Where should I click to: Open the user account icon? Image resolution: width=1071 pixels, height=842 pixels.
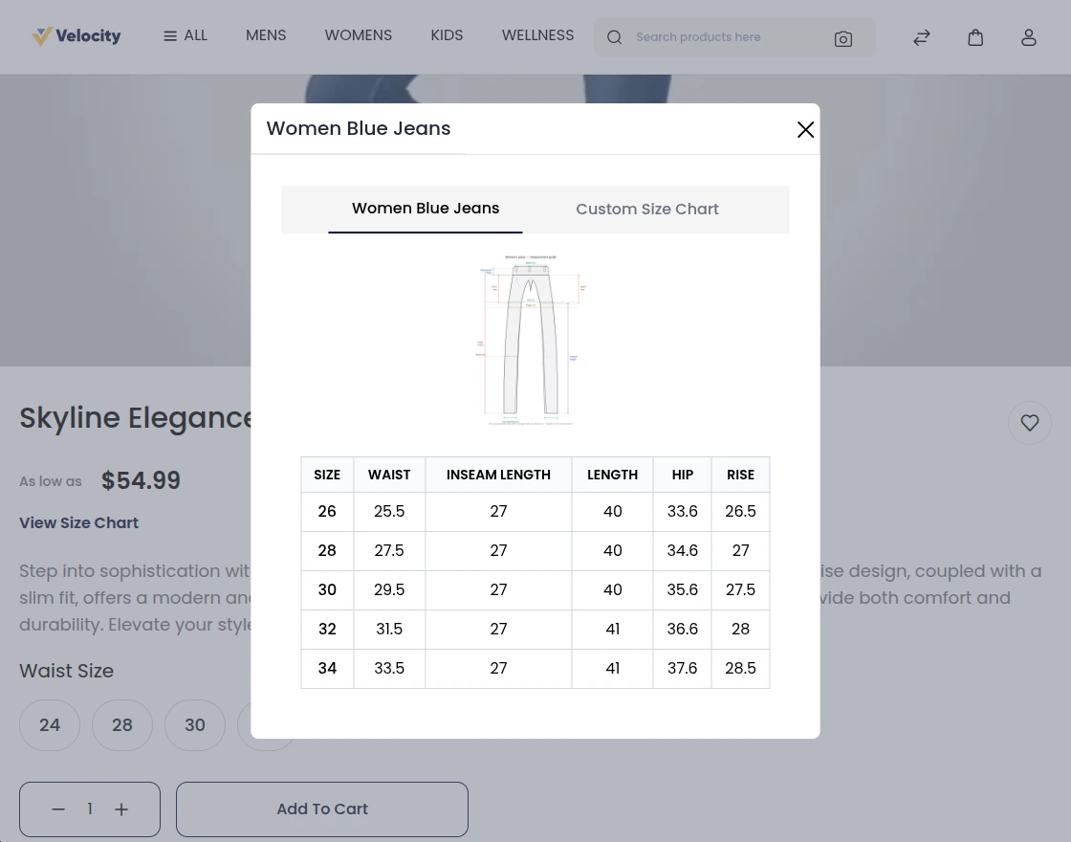pyautogui.click(x=1029, y=37)
